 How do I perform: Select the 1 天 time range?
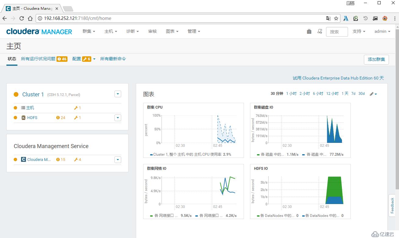pyautogui.click(x=345, y=94)
